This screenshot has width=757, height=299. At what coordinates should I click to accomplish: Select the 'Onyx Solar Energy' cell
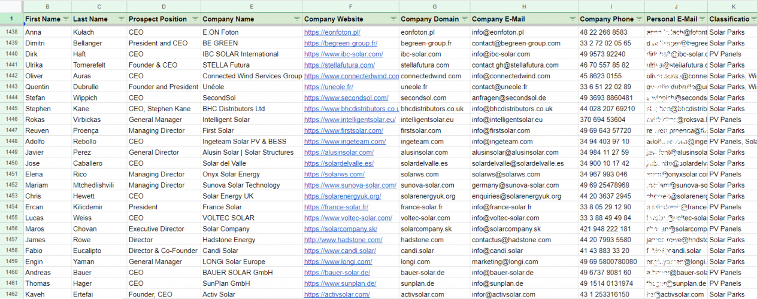coord(251,174)
